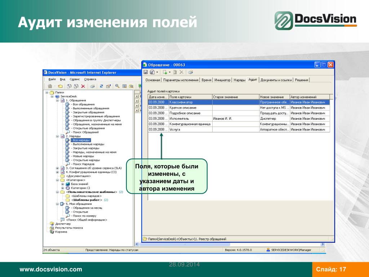
Task: Open Новые наряды in tree
Action: [83, 156]
